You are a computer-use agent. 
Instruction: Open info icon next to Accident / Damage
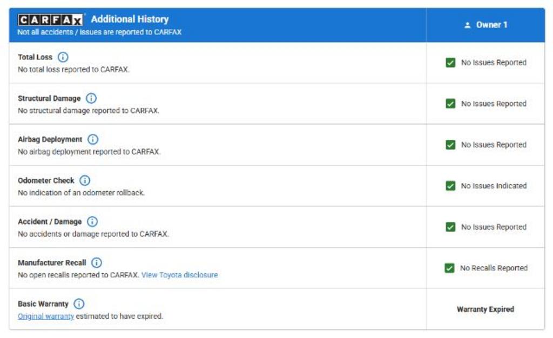coord(92,221)
